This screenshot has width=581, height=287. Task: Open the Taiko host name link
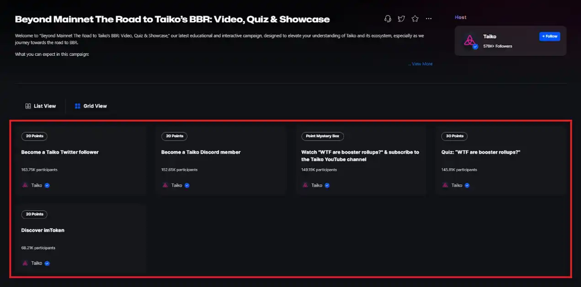[490, 37]
